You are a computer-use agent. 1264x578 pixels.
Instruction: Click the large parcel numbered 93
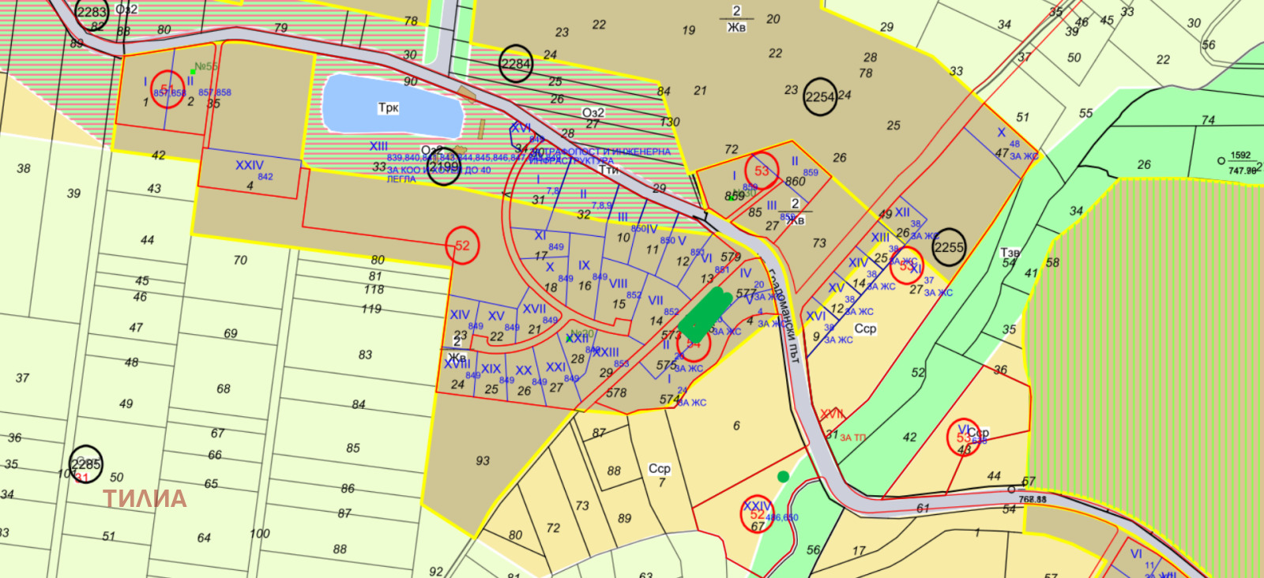click(482, 460)
